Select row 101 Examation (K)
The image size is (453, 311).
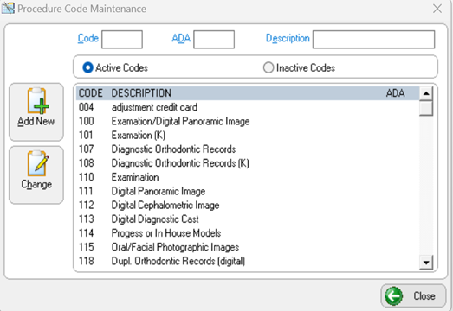[x=248, y=135]
